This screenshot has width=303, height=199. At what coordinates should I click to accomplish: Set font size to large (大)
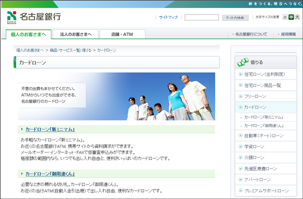tap(297, 17)
